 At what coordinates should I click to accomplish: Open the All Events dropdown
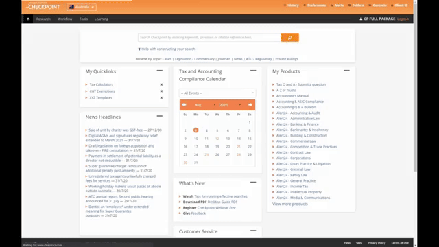pos(217,93)
